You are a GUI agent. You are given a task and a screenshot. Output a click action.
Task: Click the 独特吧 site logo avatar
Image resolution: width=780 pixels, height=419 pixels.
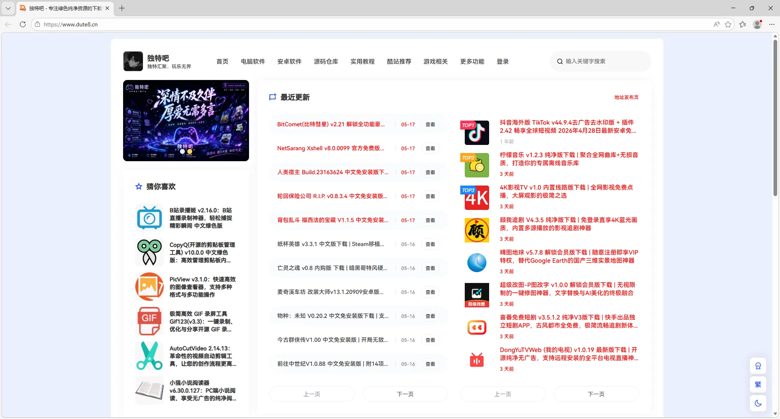[x=133, y=61]
